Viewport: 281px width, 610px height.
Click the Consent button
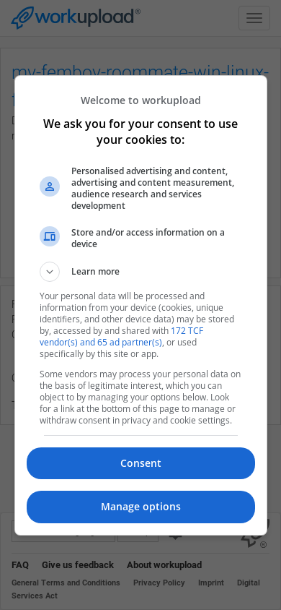[140, 463]
